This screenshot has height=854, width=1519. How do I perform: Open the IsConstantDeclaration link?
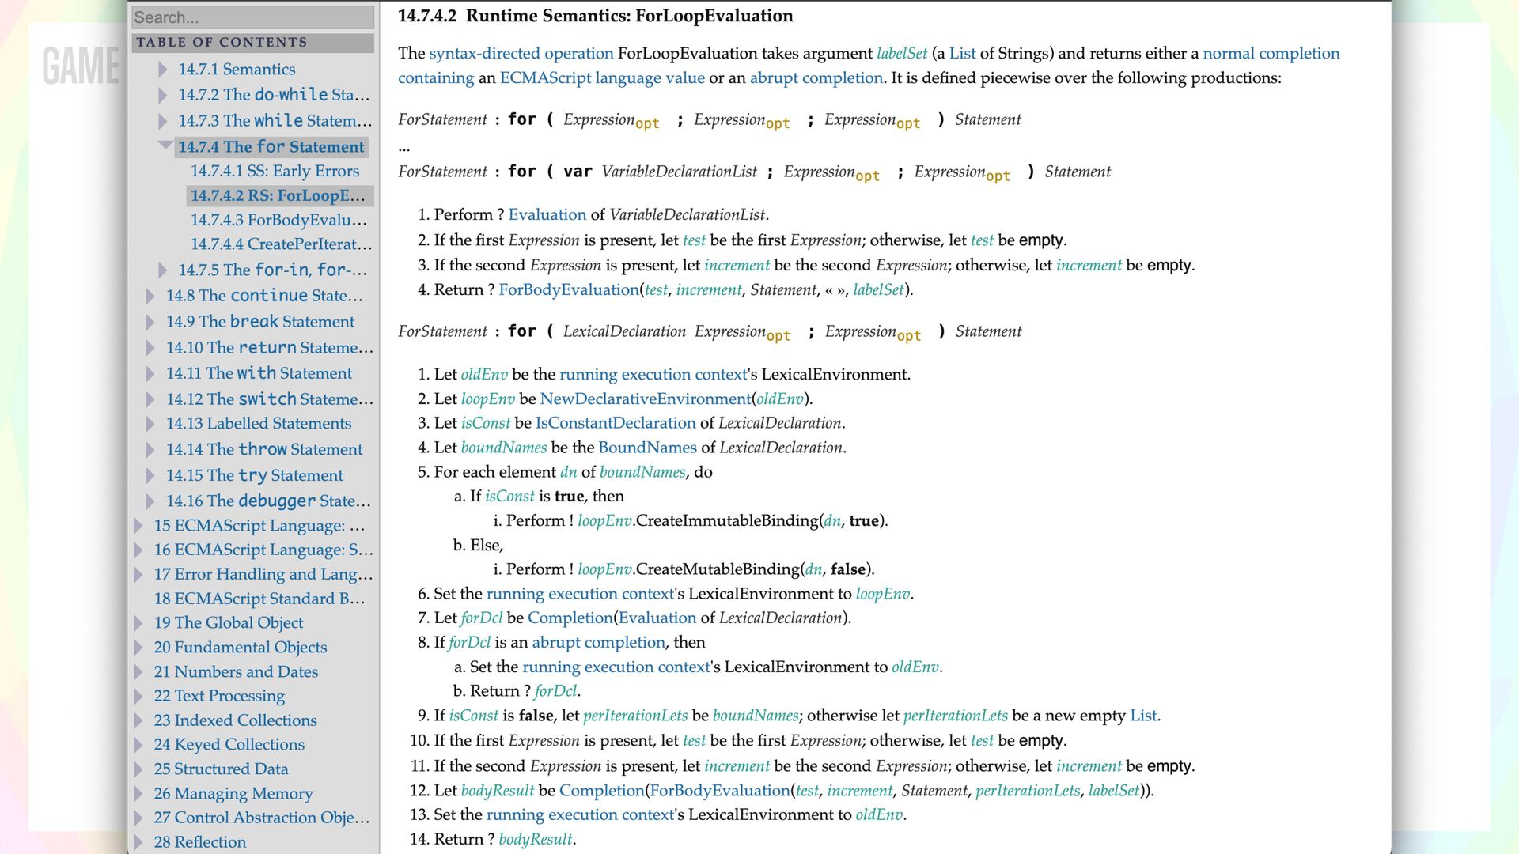click(x=615, y=423)
